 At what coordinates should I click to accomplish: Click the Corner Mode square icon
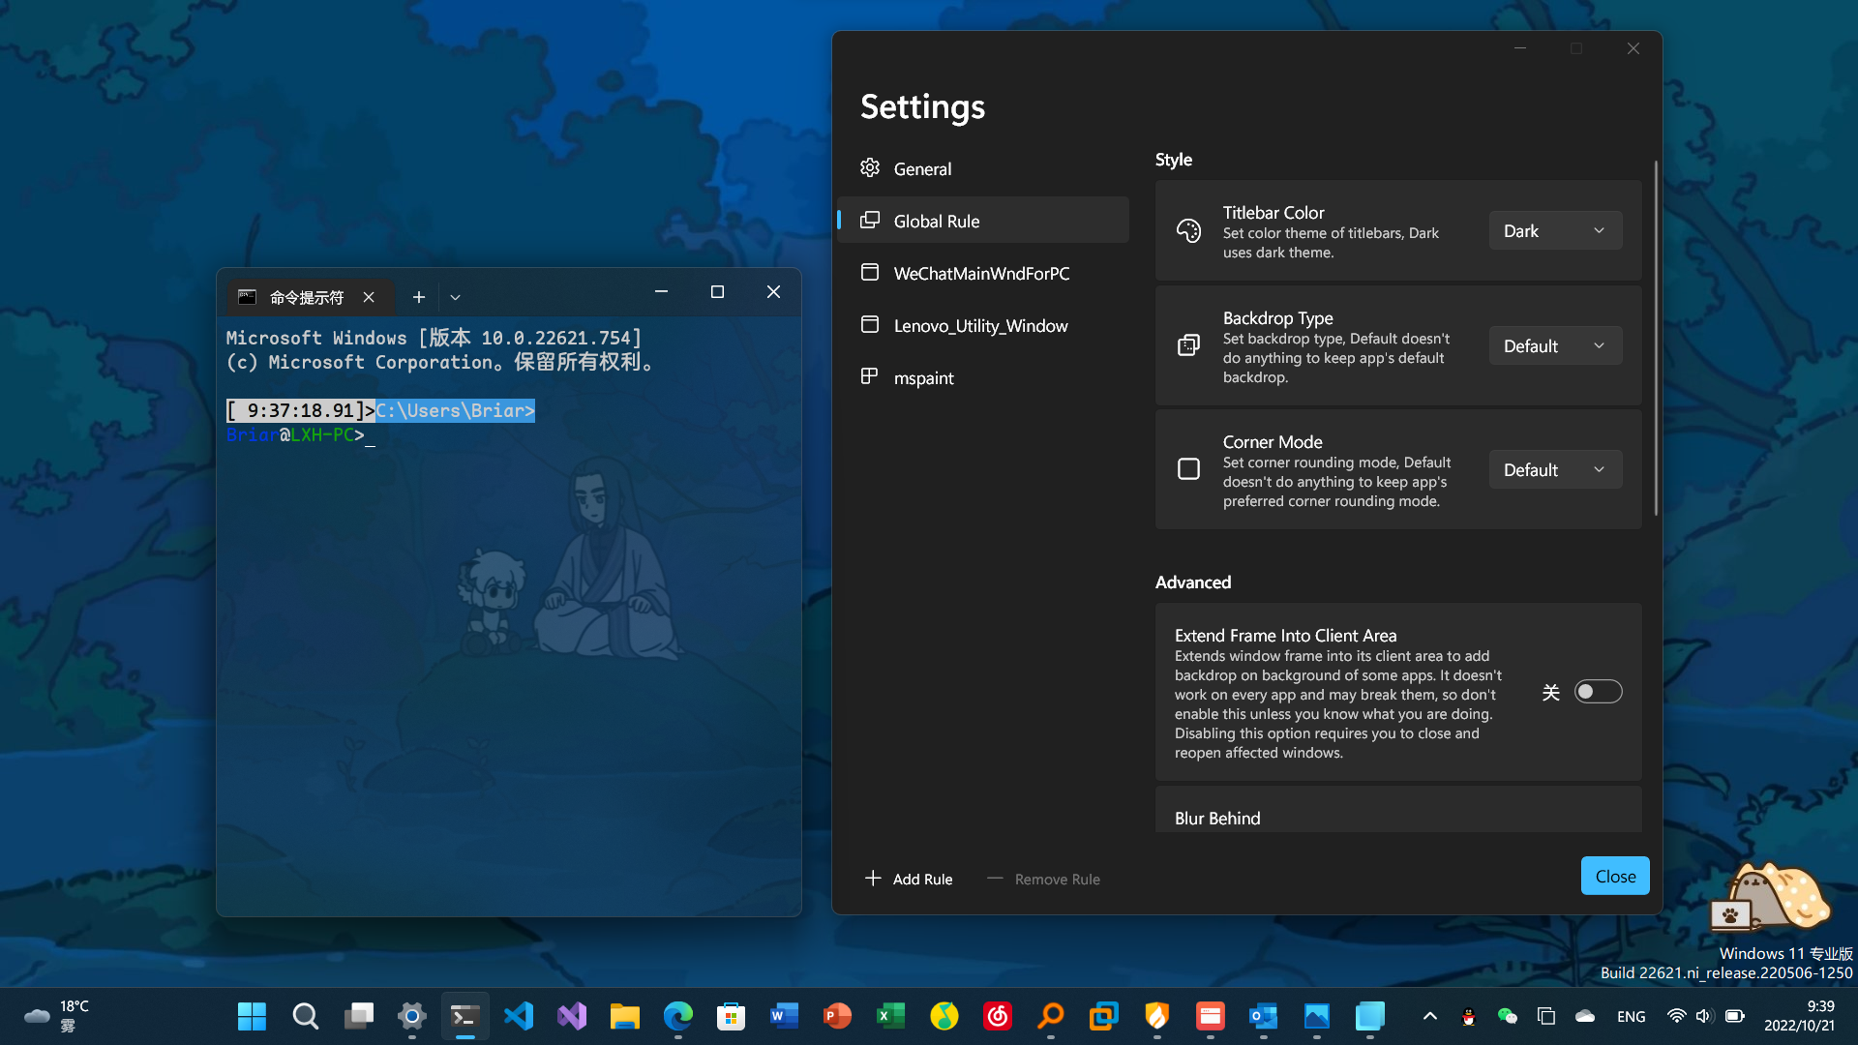tap(1188, 468)
